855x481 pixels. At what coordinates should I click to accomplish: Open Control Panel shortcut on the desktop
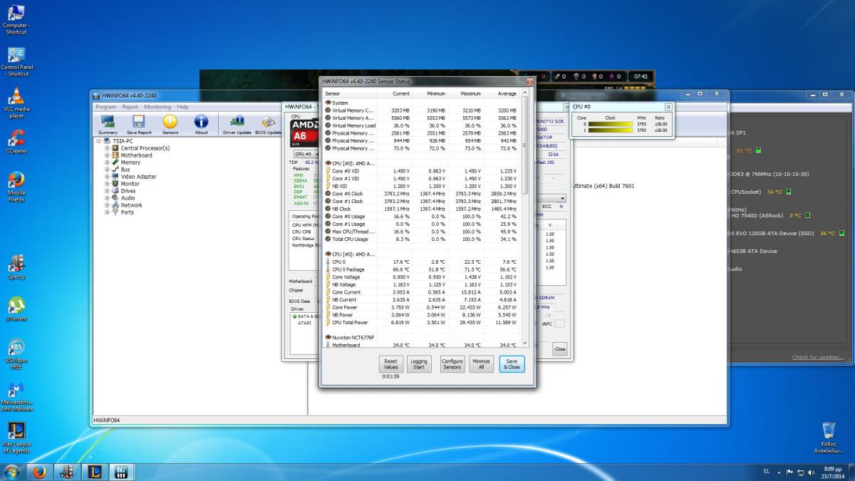tap(18, 62)
